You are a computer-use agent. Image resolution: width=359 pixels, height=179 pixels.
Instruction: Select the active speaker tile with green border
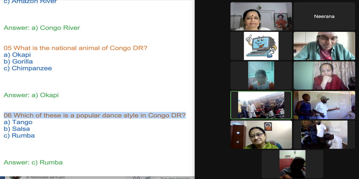click(x=261, y=105)
